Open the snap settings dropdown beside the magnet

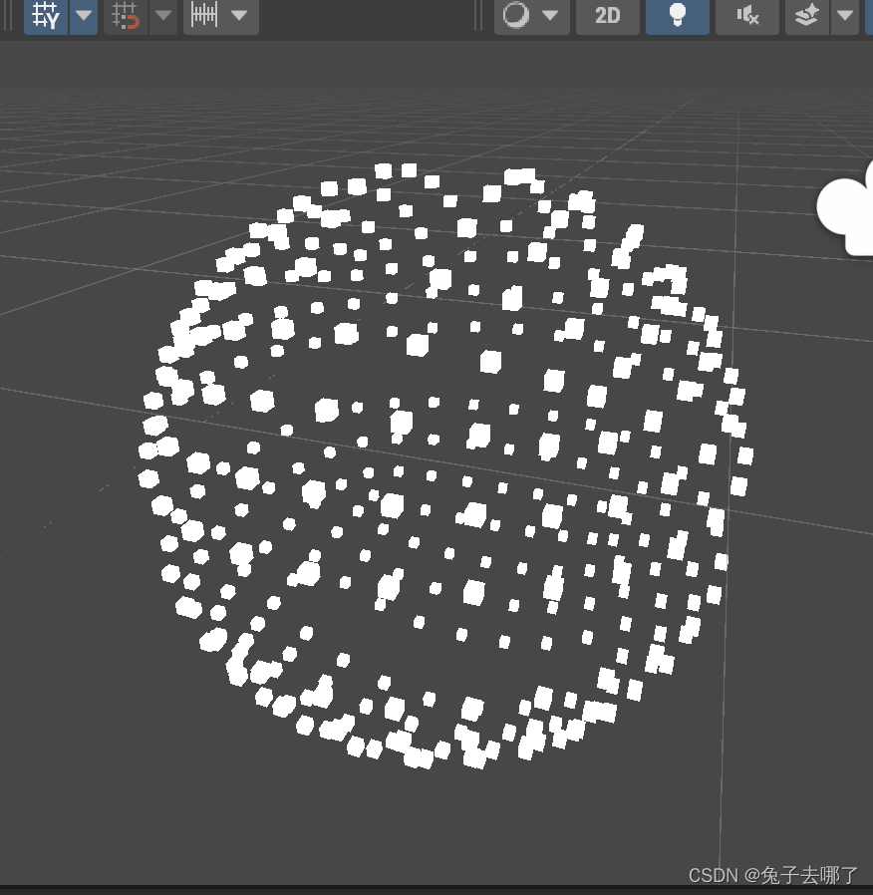tap(161, 16)
